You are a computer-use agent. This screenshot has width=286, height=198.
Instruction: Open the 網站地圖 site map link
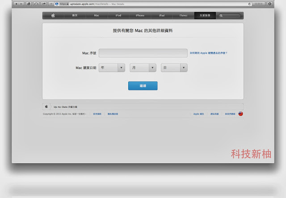[x=214, y=114]
